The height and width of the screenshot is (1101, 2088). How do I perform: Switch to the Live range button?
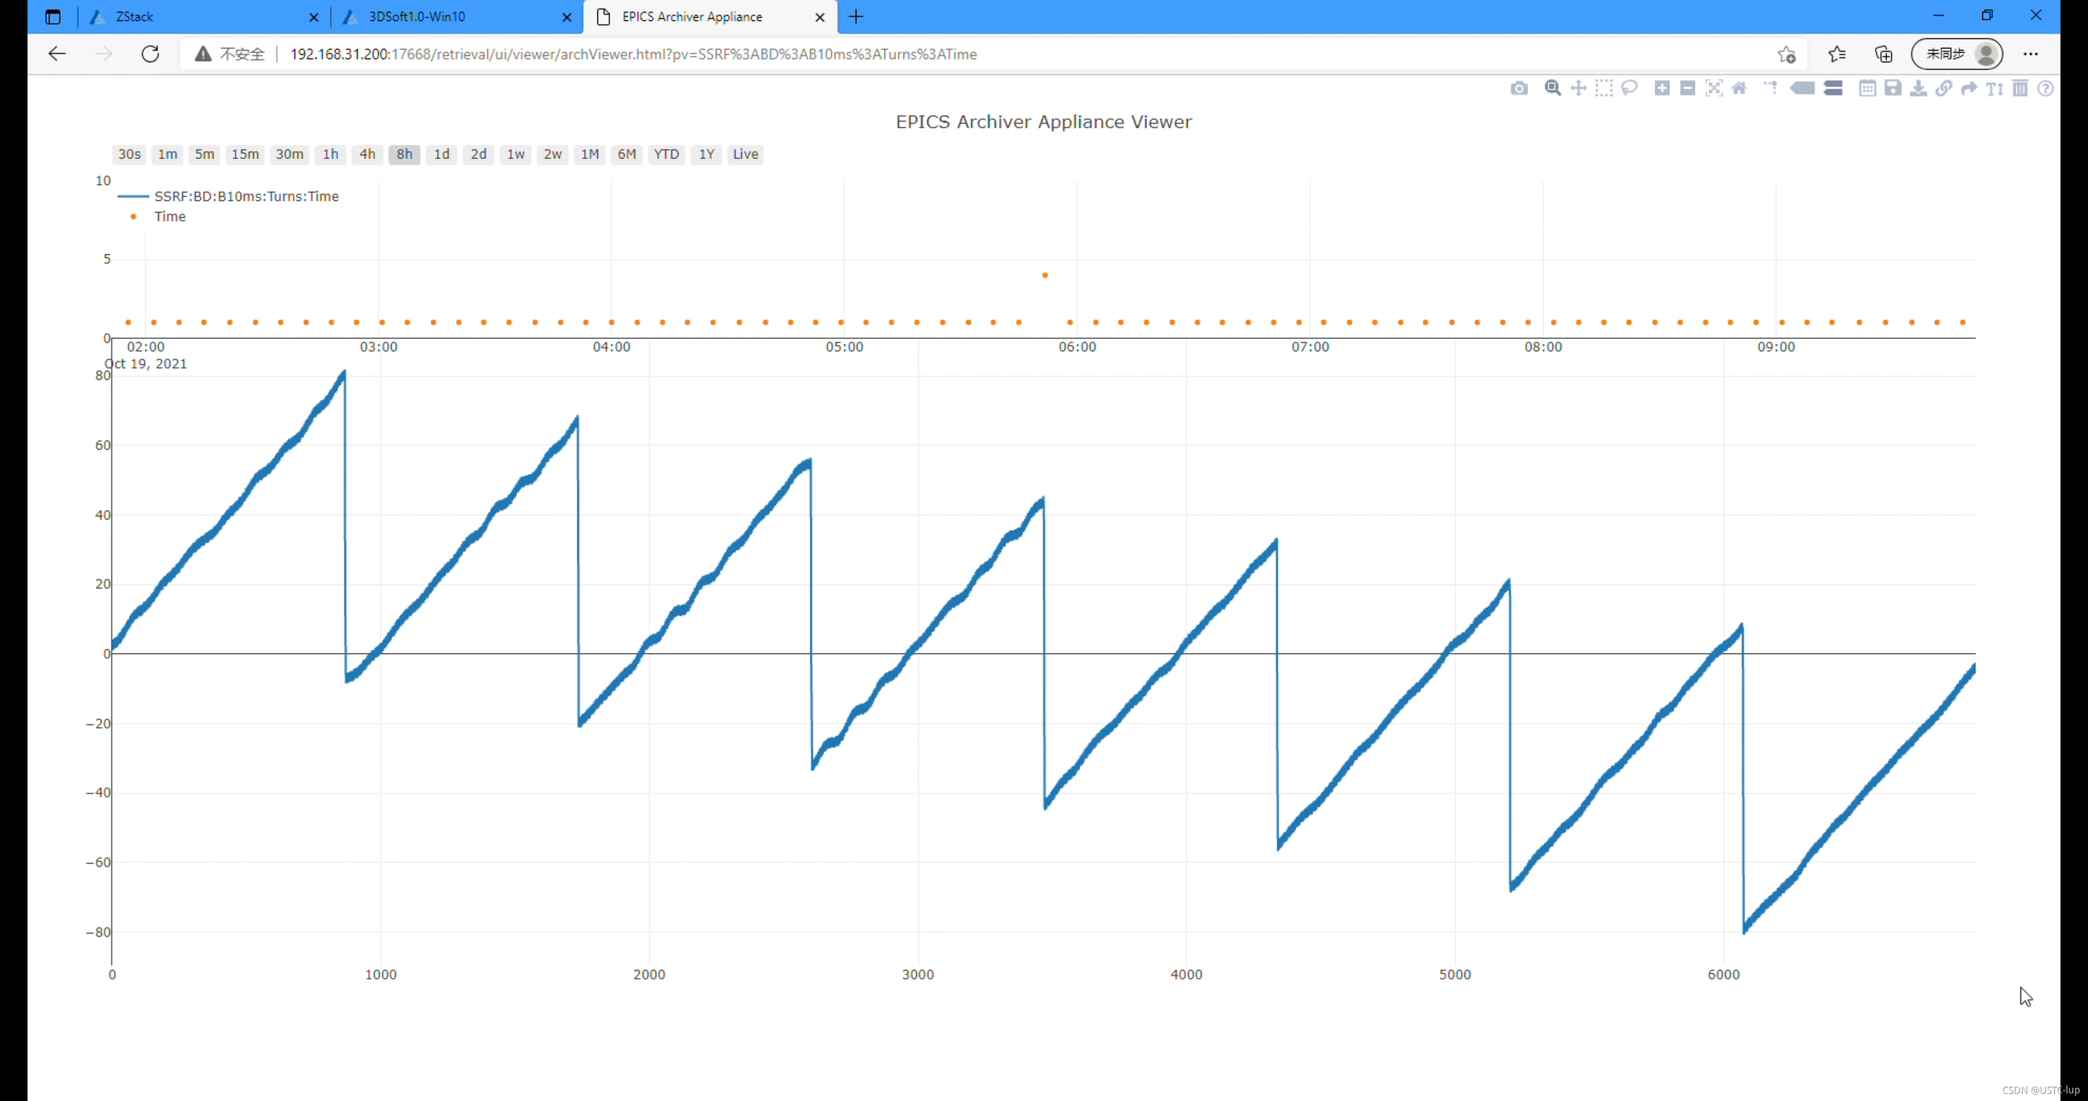[x=745, y=154]
